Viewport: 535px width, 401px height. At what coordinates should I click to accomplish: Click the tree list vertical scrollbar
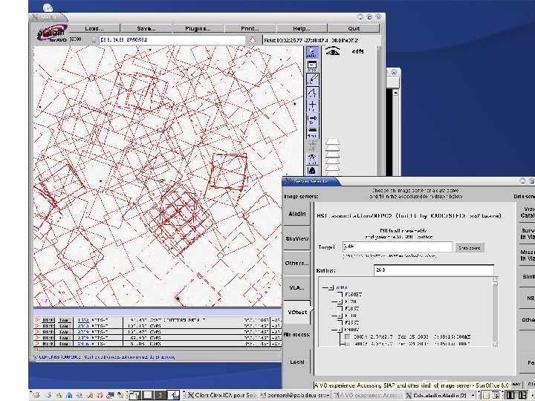point(495,312)
